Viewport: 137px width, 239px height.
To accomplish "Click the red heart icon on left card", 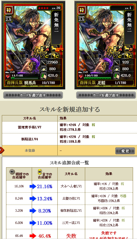I will [x=8, y=76].
